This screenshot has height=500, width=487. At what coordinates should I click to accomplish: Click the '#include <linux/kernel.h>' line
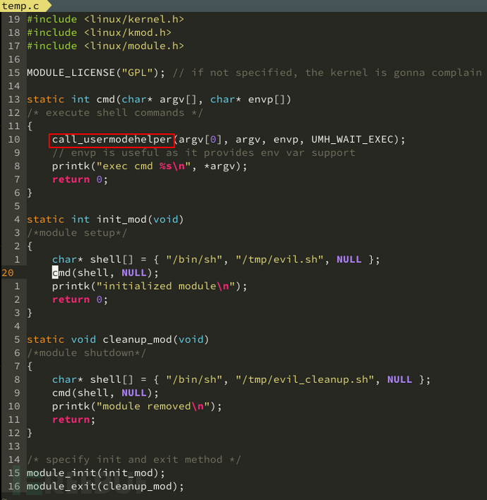(x=105, y=19)
